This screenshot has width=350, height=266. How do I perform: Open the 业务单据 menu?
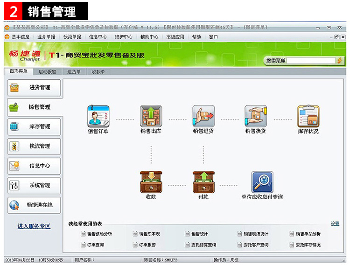pyautogui.click(x=46, y=37)
